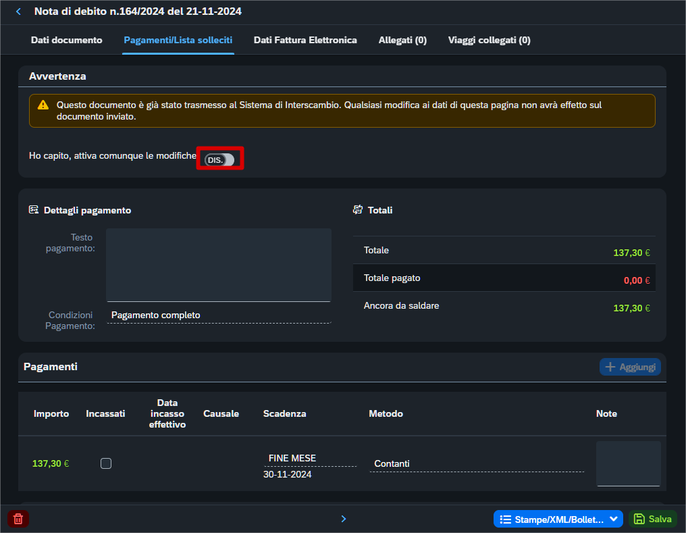Image resolution: width=686 pixels, height=533 pixels.
Task: Click the 30-11-2024 due date
Action: tap(288, 474)
